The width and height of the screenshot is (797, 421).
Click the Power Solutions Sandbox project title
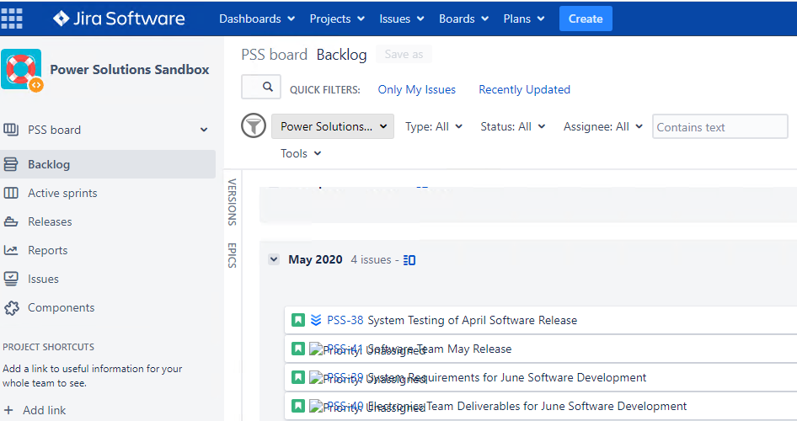pyautogui.click(x=130, y=70)
